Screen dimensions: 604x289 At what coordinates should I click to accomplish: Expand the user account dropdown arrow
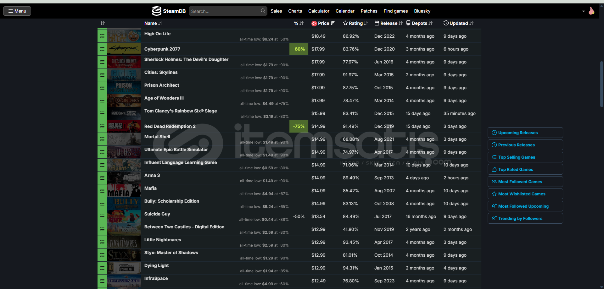click(x=584, y=11)
